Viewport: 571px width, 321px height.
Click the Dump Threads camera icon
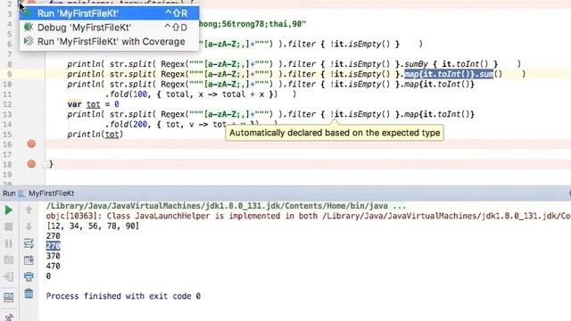[x=8, y=259]
